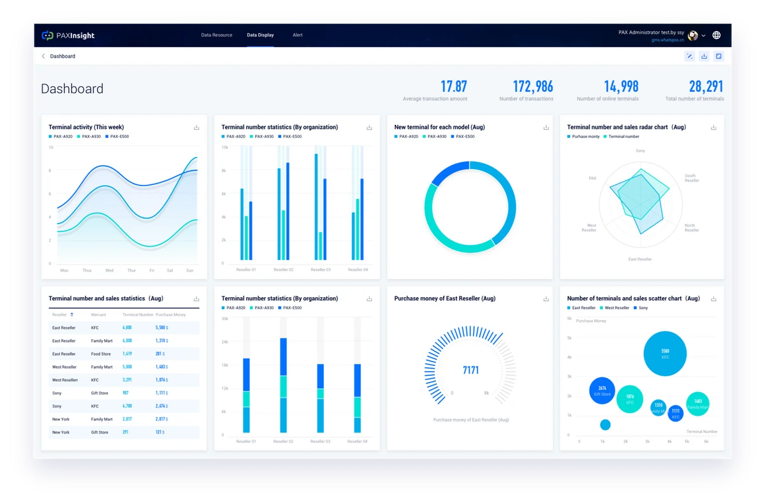Go back using the Dashboard breadcrumb arrow

[43, 56]
